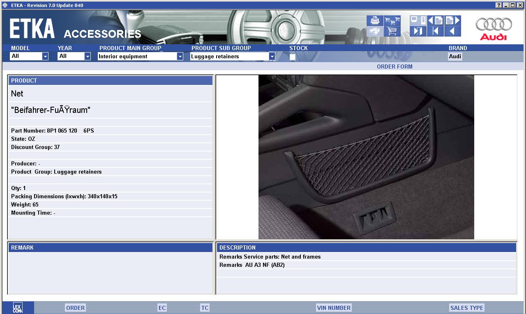Open the YEAR dropdown list
526x314 pixels.
click(88, 57)
